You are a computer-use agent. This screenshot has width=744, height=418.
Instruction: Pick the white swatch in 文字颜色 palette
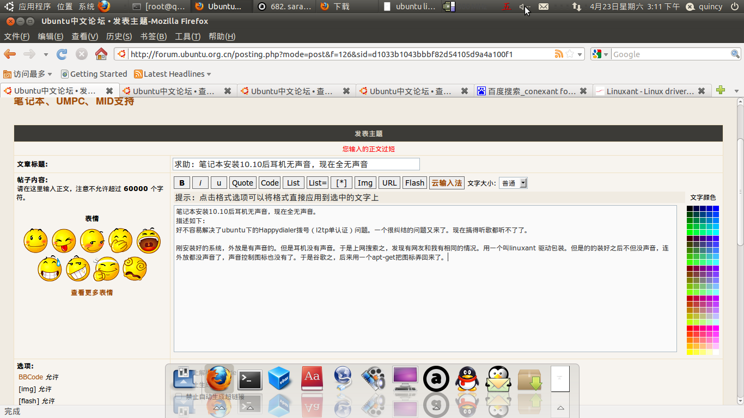pos(716,352)
